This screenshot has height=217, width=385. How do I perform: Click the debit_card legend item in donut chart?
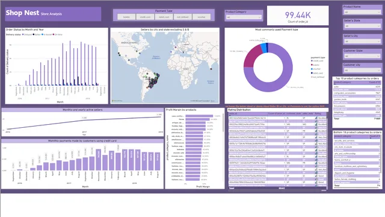[x=317, y=73]
